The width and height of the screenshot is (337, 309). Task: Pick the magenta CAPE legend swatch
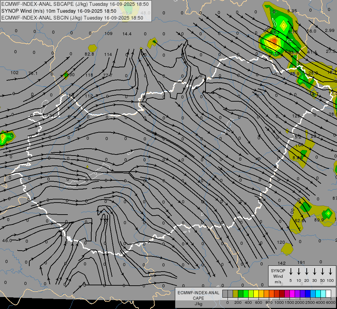point(292,294)
